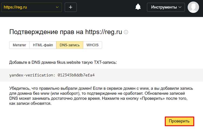Click the yandex-verification TXT record text
This screenshot has height=129, width=203.
click(x=52, y=75)
